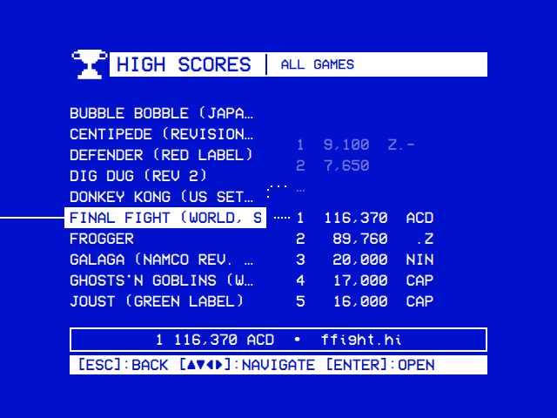Click rank 4 score 17,000 CAP row
This screenshot has height=418, width=557.
click(365, 280)
